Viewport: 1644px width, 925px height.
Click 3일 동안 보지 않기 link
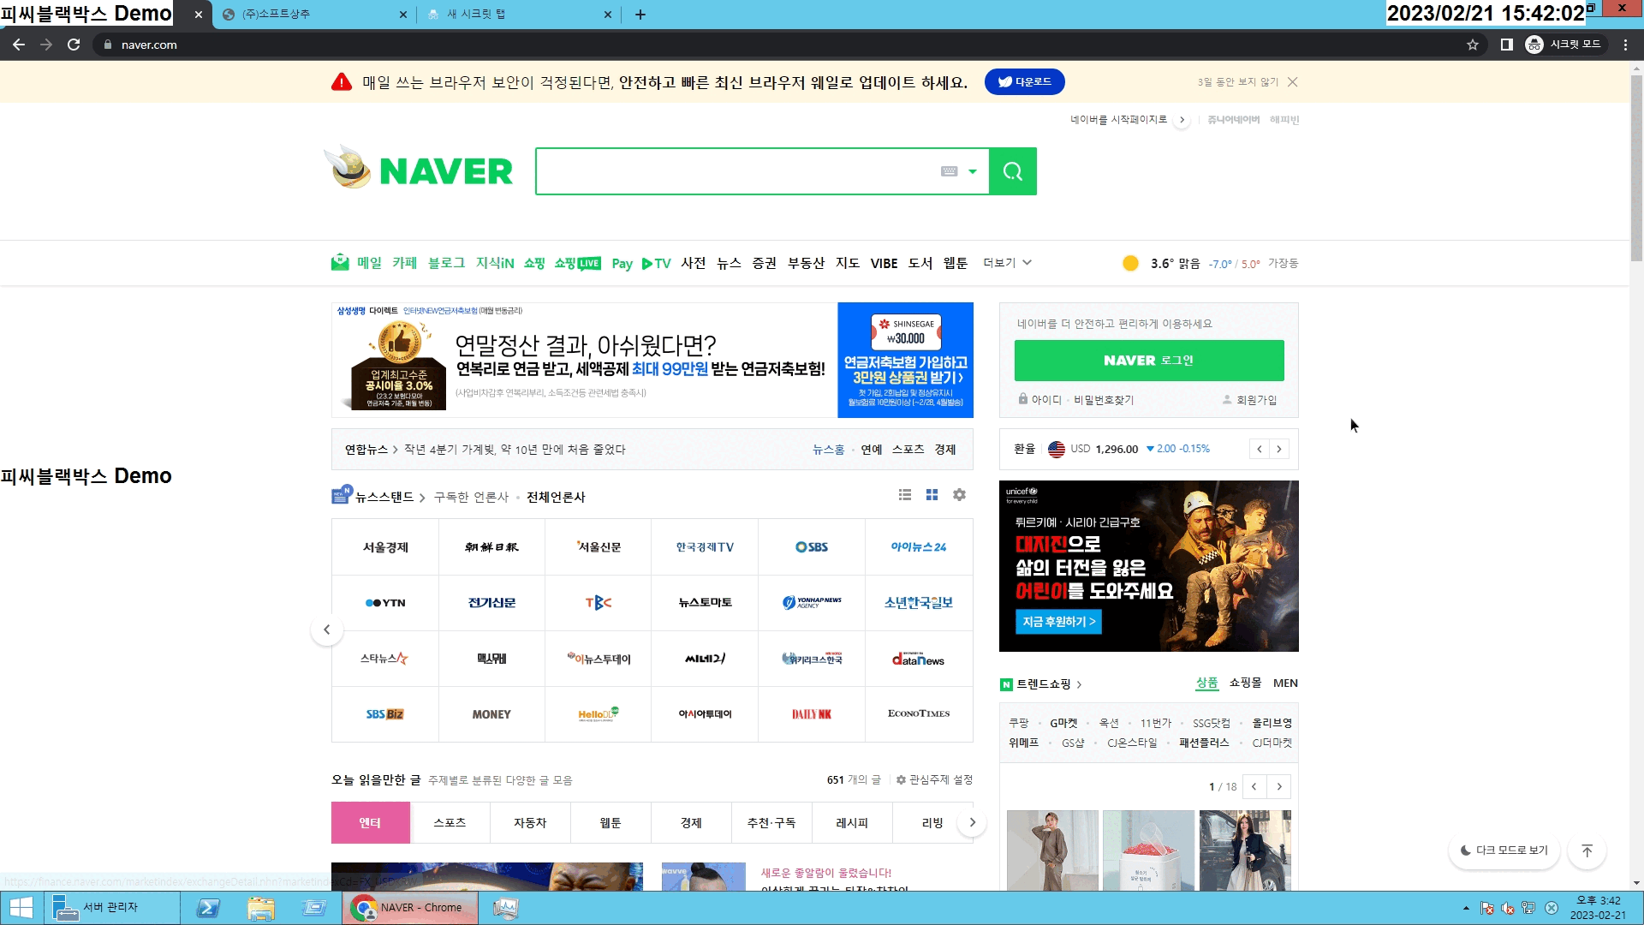(x=1237, y=82)
